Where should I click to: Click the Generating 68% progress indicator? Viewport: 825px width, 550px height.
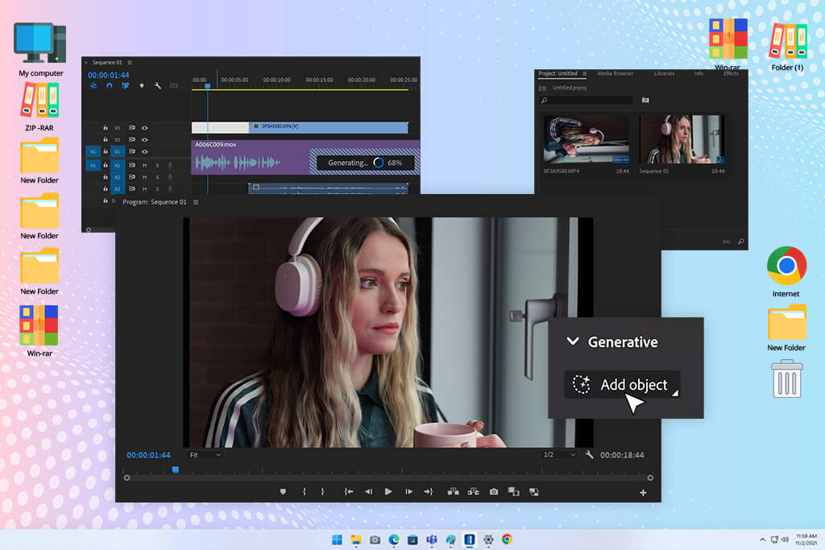click(x=365, y=163)
